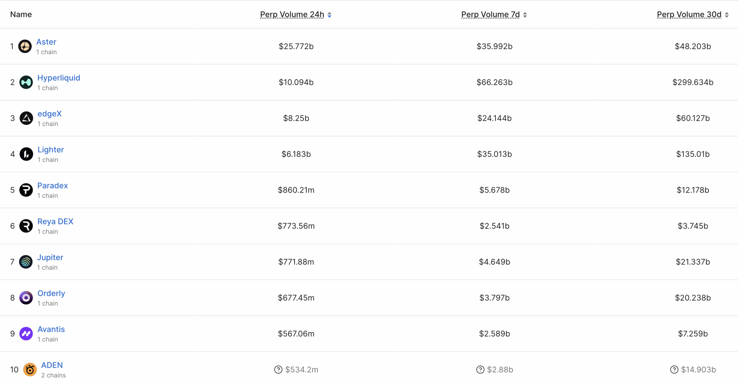Sort by Perp Volume 7d arrows
The image size is (738, 385).
coord(525,15)
